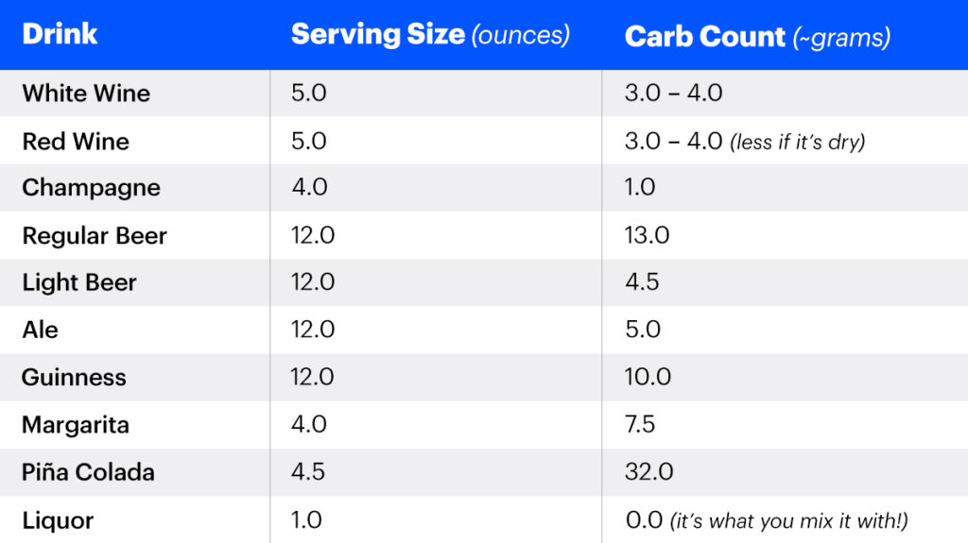Image resolution: width=968 pixels, height=543 pixels.
Task: Click the 32.0 carb count value
Action: [648, 471]
